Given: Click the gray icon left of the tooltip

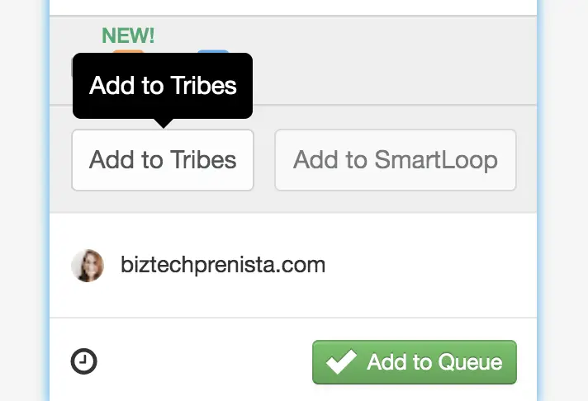Looking at the screenshot, I should [72, 68].
